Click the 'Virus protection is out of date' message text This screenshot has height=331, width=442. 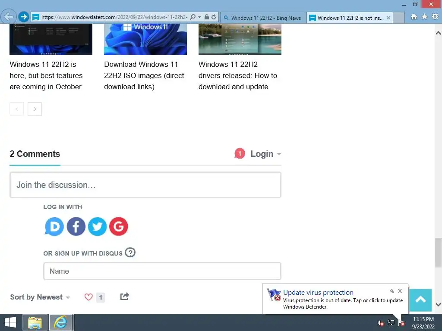pos(343,303)
